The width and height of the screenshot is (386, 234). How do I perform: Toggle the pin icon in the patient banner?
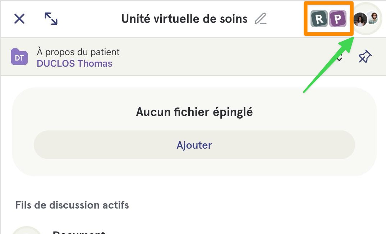365,57
